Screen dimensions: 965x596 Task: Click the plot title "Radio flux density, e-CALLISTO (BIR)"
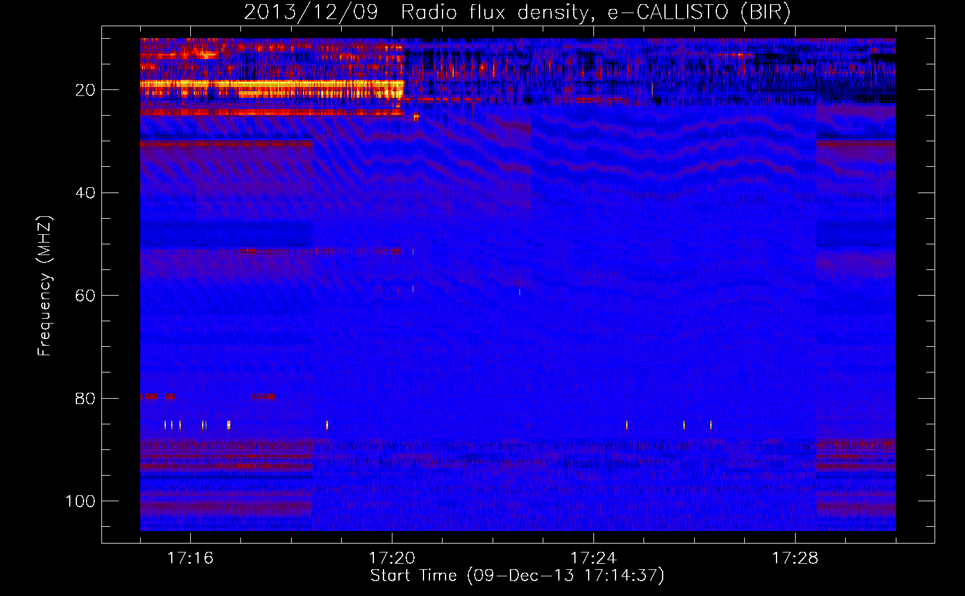(x=595, y=13)
